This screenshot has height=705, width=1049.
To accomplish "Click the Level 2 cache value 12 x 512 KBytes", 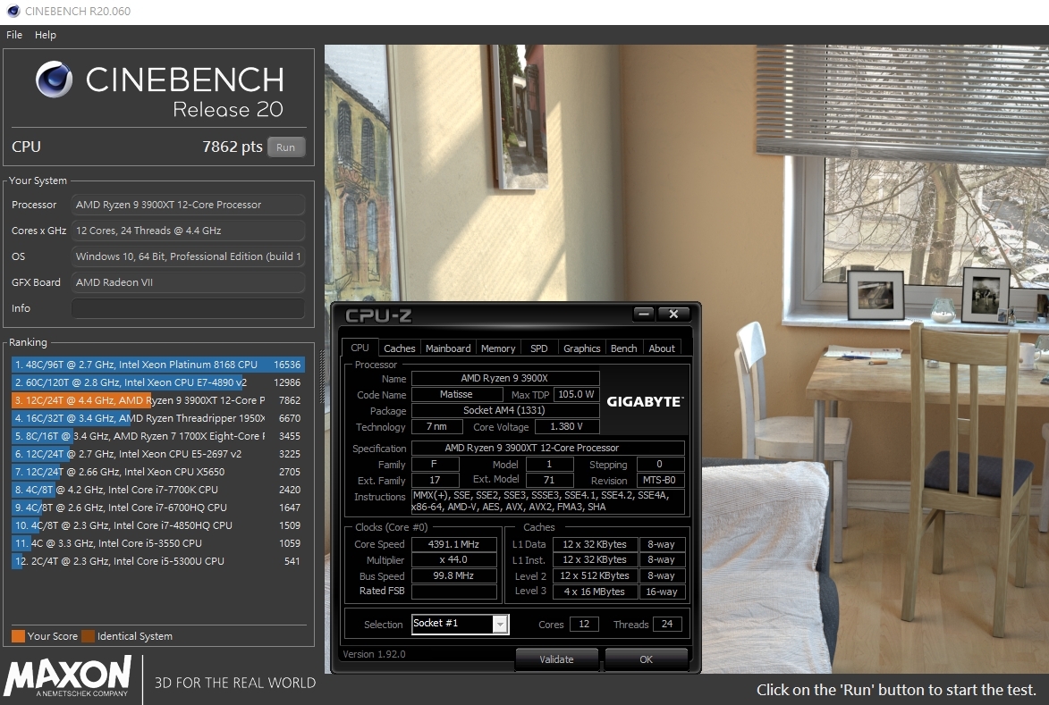I will coord(594,576).
